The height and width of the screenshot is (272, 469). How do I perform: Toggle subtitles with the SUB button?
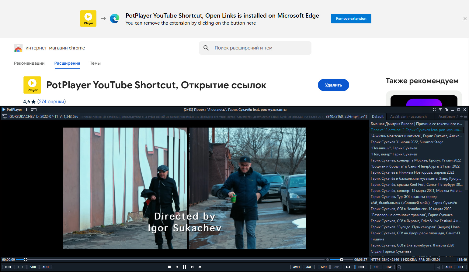(x=33, y=267)
